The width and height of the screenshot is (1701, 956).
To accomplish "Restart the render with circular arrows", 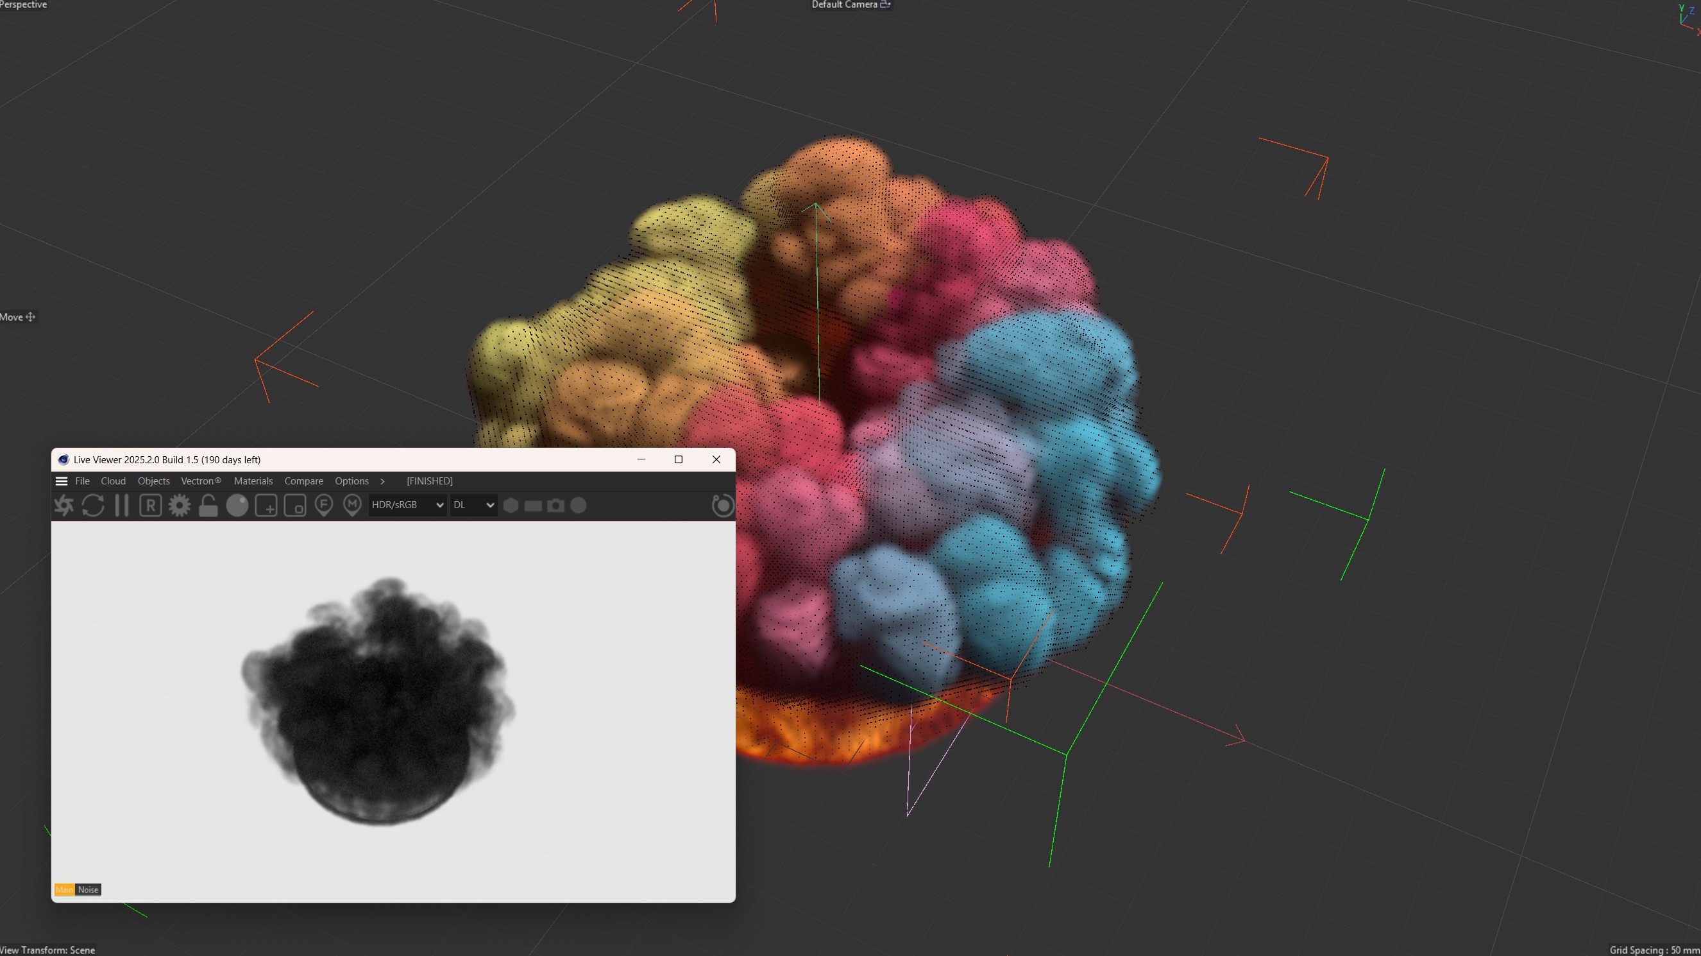I will click(x=93, y=506).
